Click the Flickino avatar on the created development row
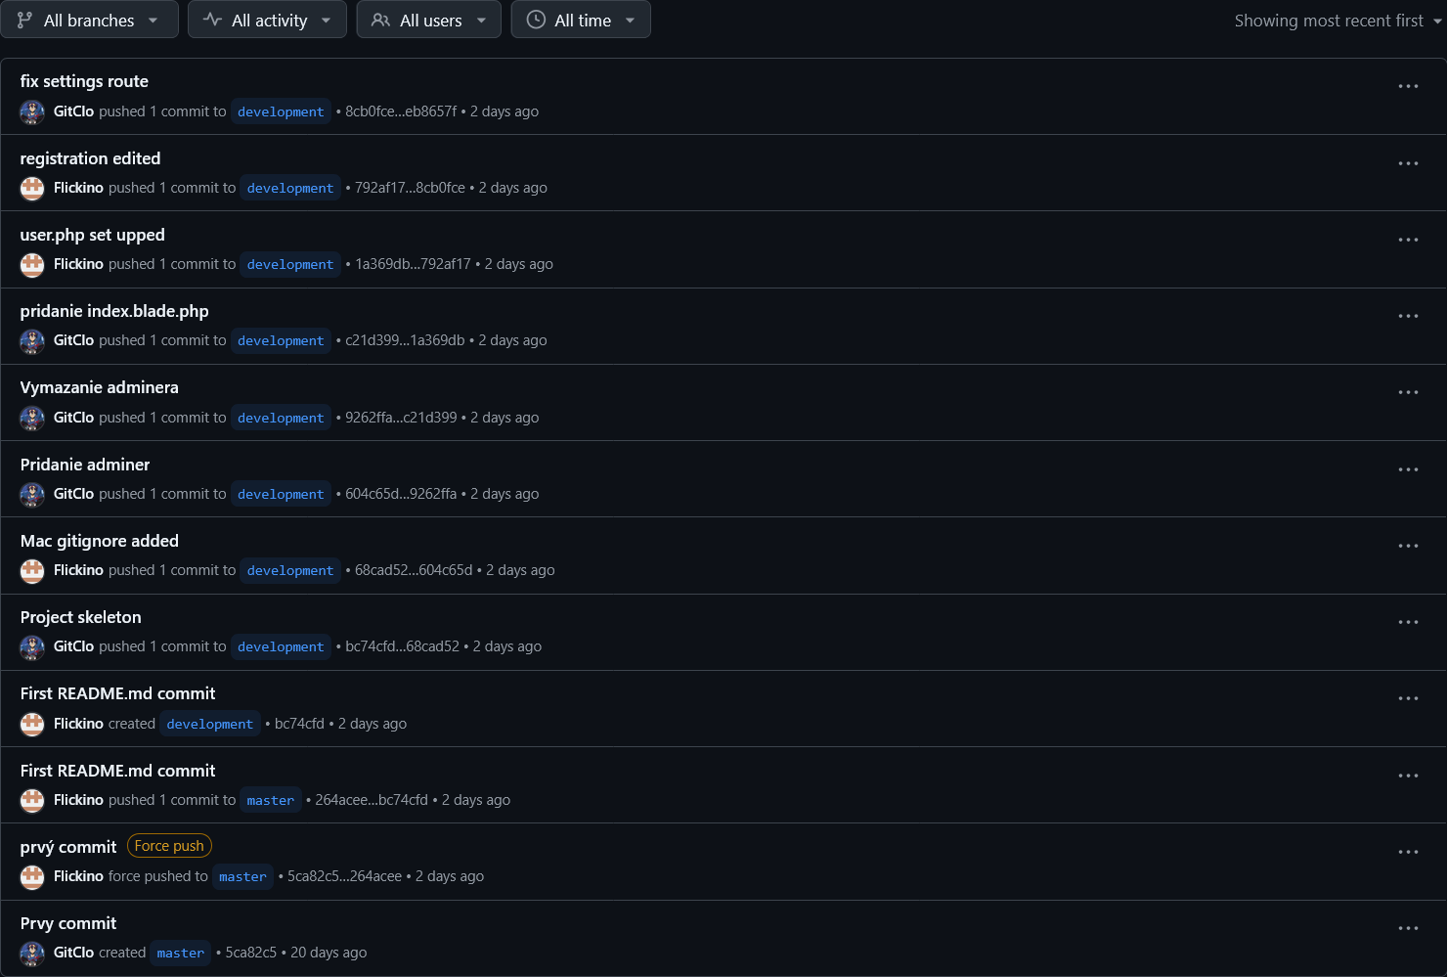The height and width of the screenshot is (977, 1448). [x=32, y=724]
